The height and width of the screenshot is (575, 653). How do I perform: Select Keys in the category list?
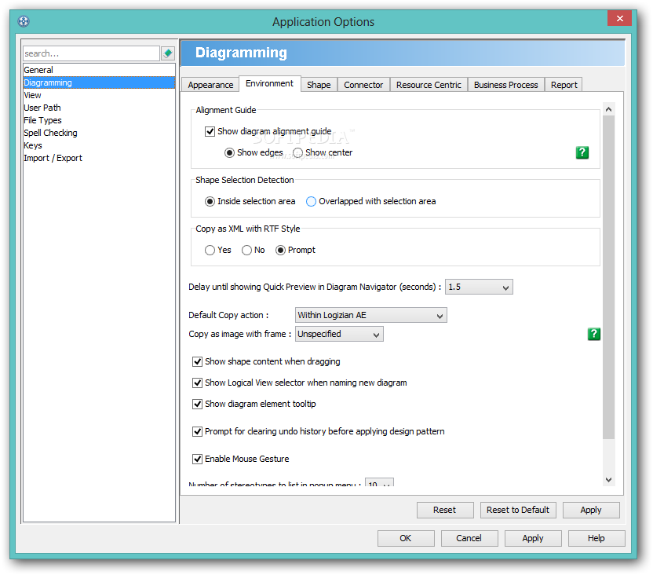(99, 145)
